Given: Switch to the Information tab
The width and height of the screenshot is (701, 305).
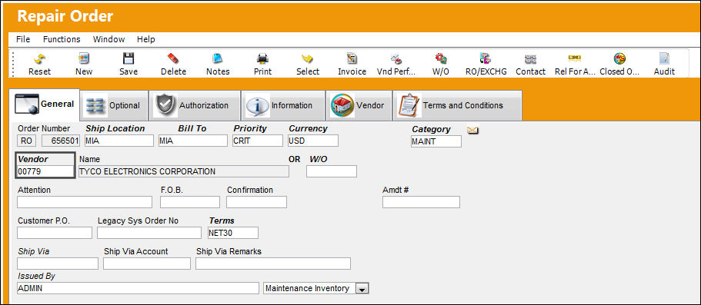Looking at the screenshot, I should tap(283, 106).
